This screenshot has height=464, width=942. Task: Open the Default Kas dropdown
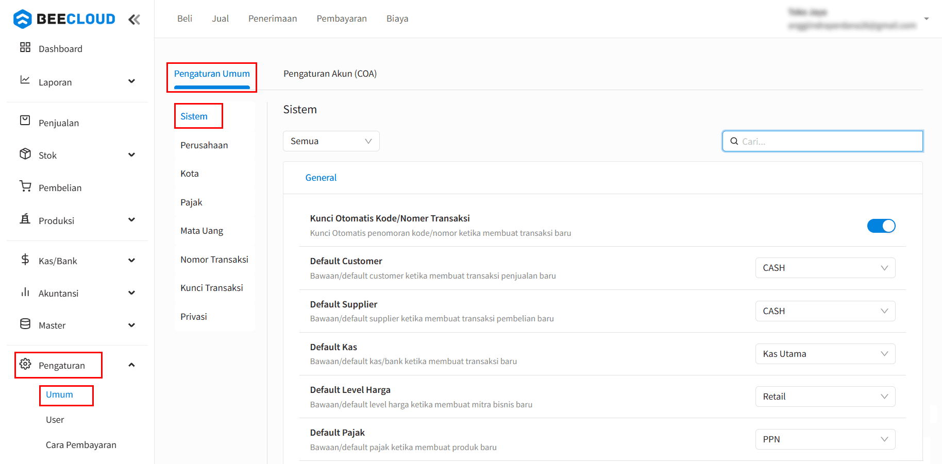point(825,354)
